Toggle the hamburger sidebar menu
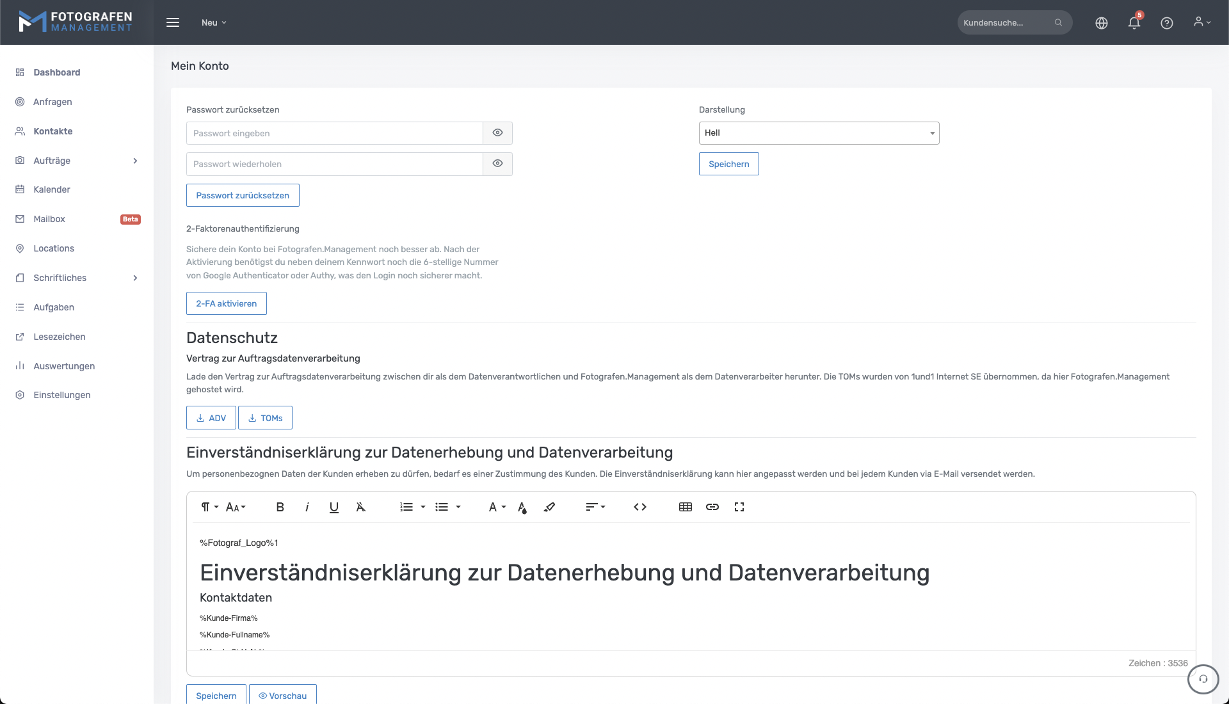This screenshot has height=704, width=1229. tap(173, 22)
